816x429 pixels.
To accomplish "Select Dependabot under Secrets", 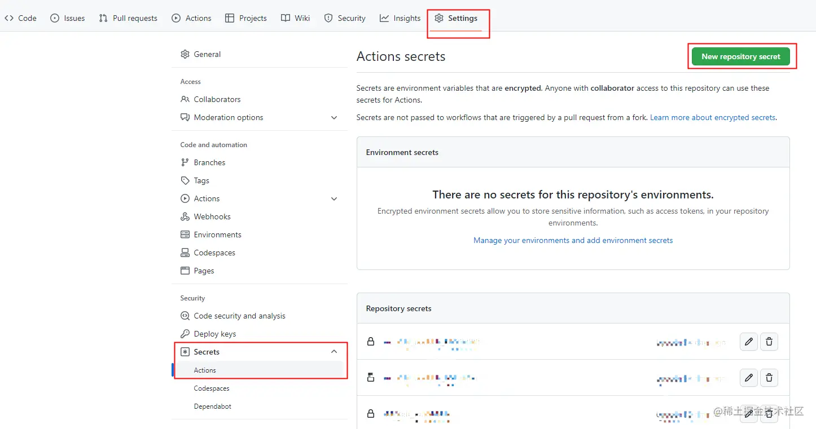I will click(212, 406).
